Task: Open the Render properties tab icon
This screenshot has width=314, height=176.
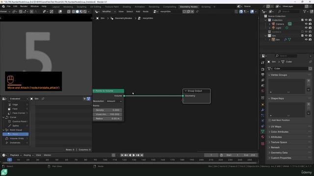Action: click(263, 69)
